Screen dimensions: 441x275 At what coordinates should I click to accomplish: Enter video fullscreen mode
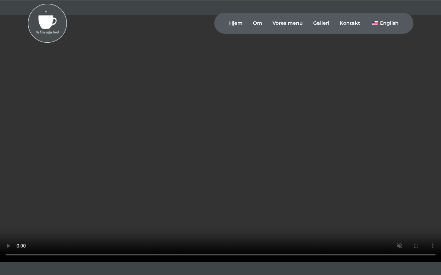(416, 246)
